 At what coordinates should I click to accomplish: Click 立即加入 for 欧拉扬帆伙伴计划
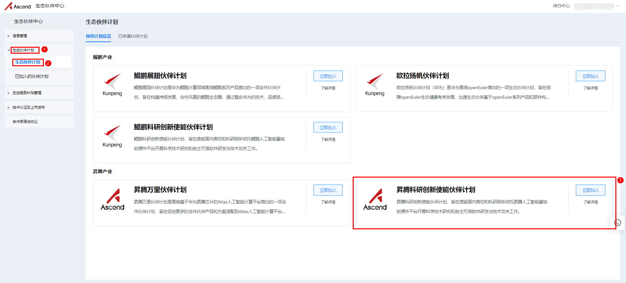(590, 76)
